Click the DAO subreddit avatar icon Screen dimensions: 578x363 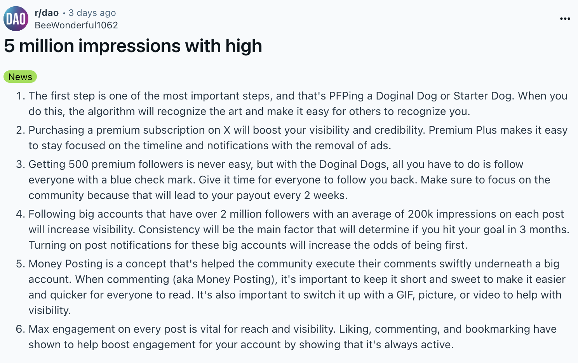pos(16,19)
